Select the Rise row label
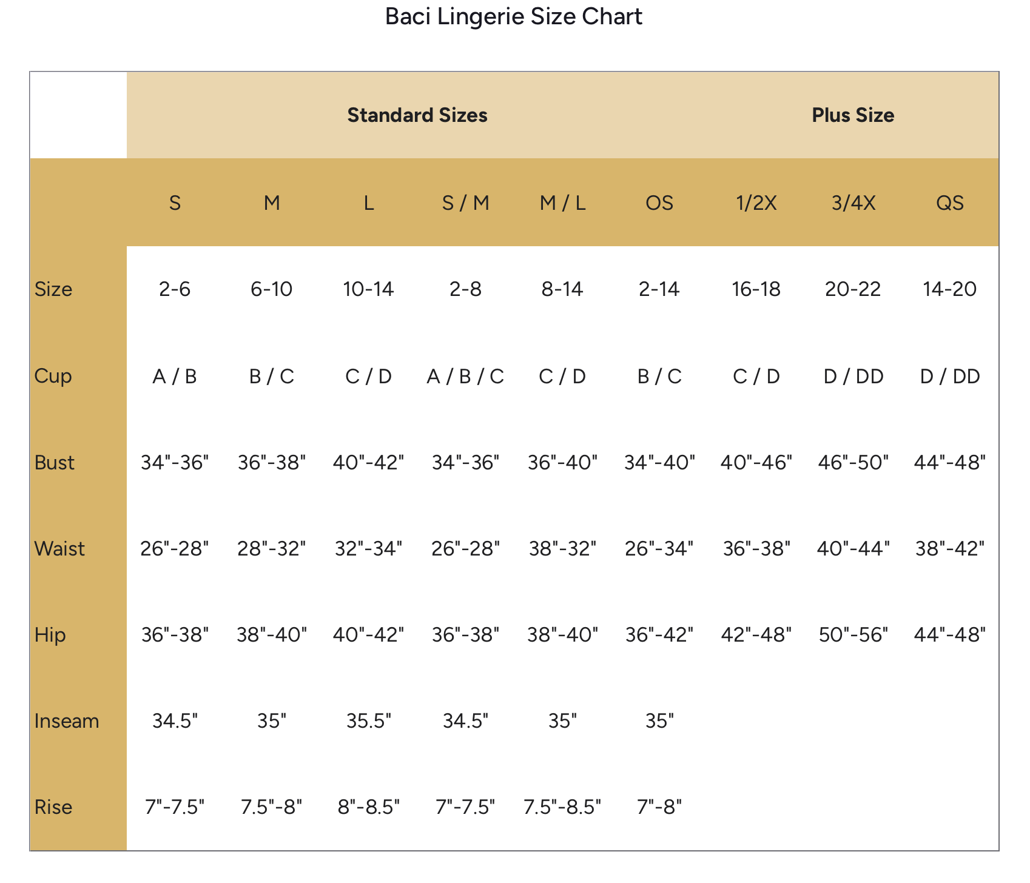 coord(53,807)
